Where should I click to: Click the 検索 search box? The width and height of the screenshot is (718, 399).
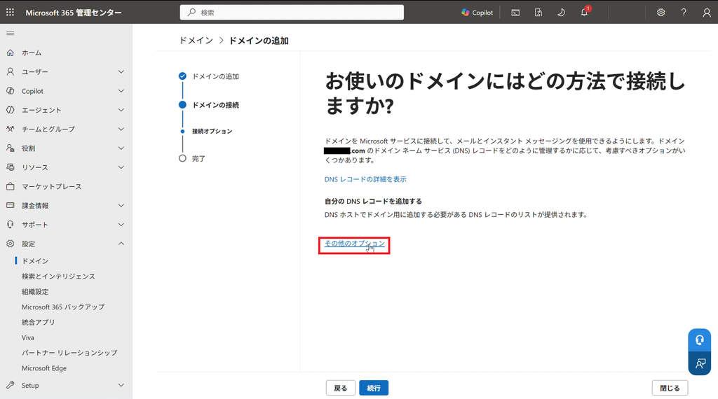292,13
